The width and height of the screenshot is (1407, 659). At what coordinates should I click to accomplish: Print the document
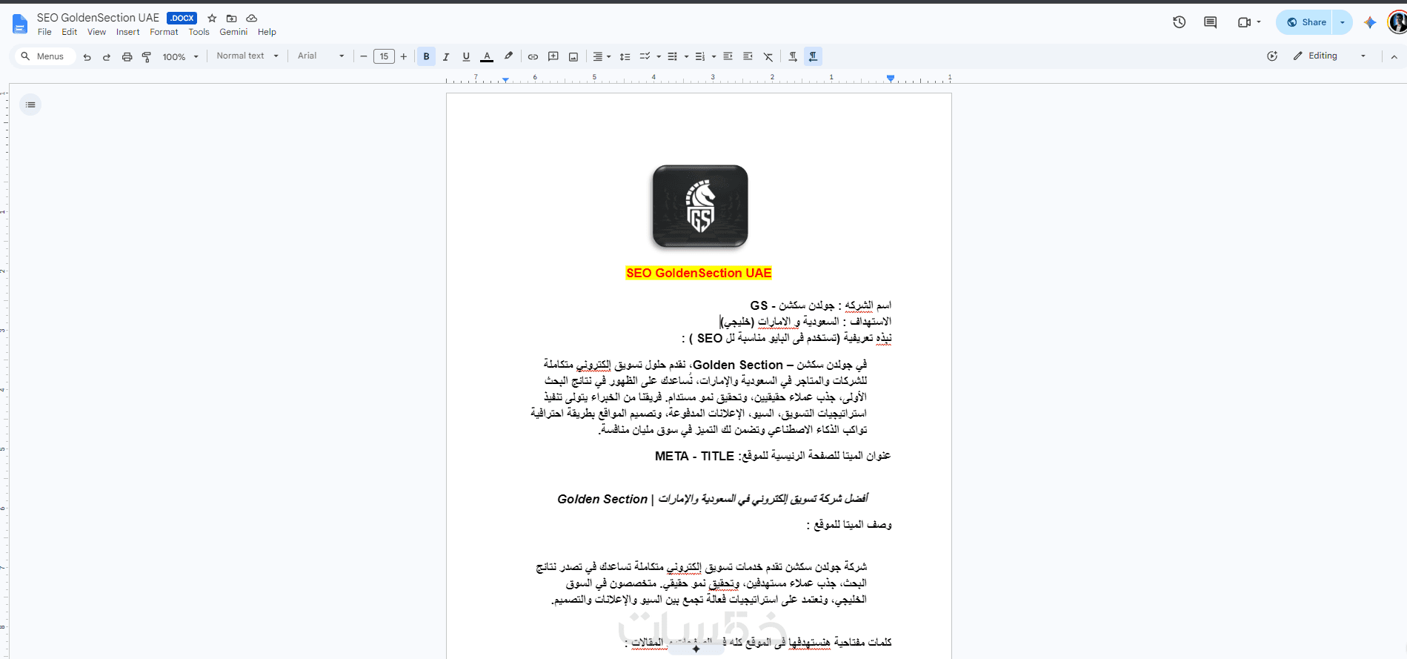pyautogui.click(x=127, y=56)
